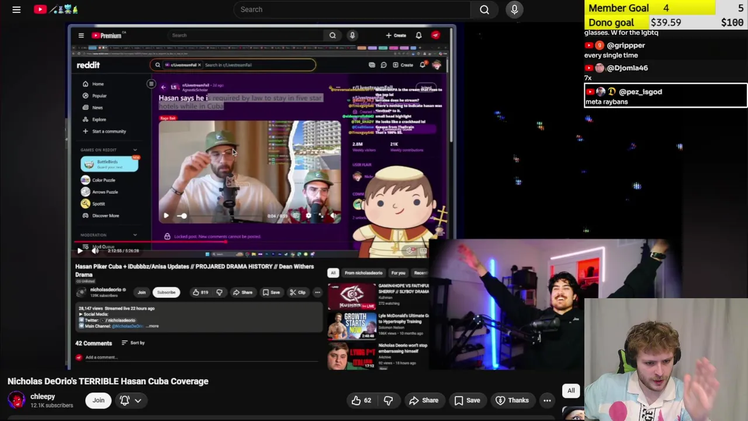Subscribe to nicholasdeorio channel

[x=166, y=292]
